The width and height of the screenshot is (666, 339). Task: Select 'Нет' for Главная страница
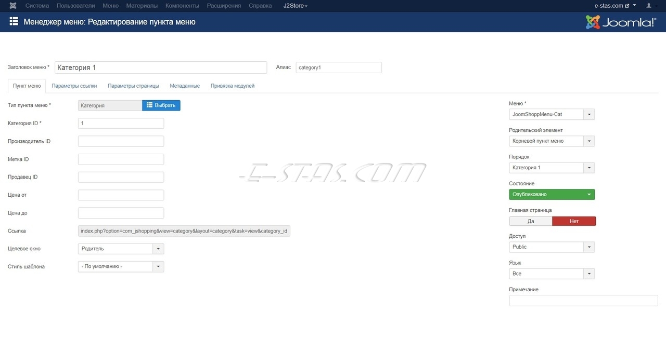click(x=574, y=221)
